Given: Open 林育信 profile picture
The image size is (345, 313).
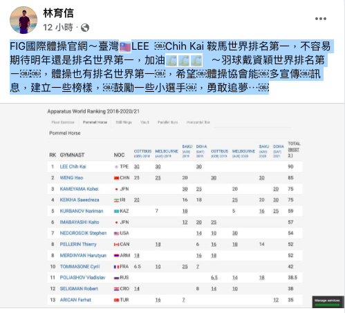Looking at the screenshot, I should tap(24, 20).
